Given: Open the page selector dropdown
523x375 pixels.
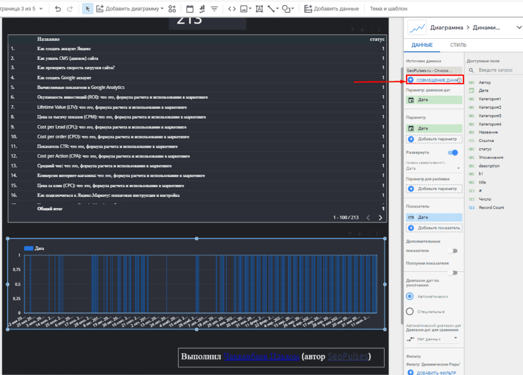Looking at the screenshot, I should 41,9.
